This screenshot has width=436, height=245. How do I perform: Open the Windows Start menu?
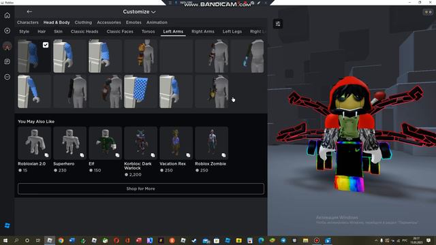[5, 240]
